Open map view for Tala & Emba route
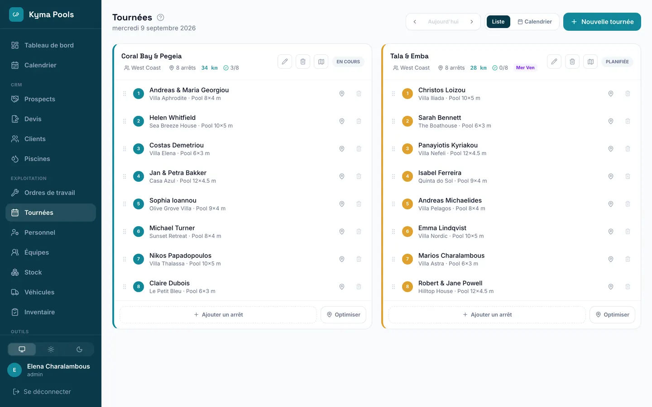Viewport: 652px width, 407px height. pos(590,62)
